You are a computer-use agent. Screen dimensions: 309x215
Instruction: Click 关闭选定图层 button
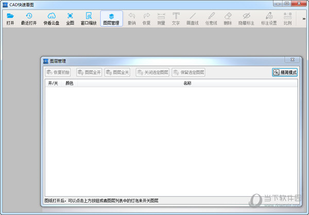tap(152, 72)
